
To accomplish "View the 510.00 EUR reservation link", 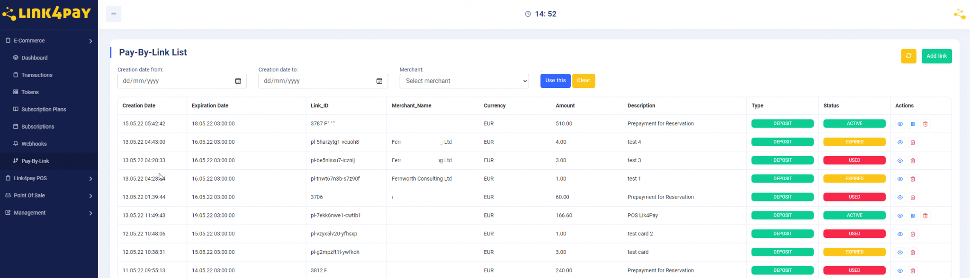I will (x=900, y=124).
